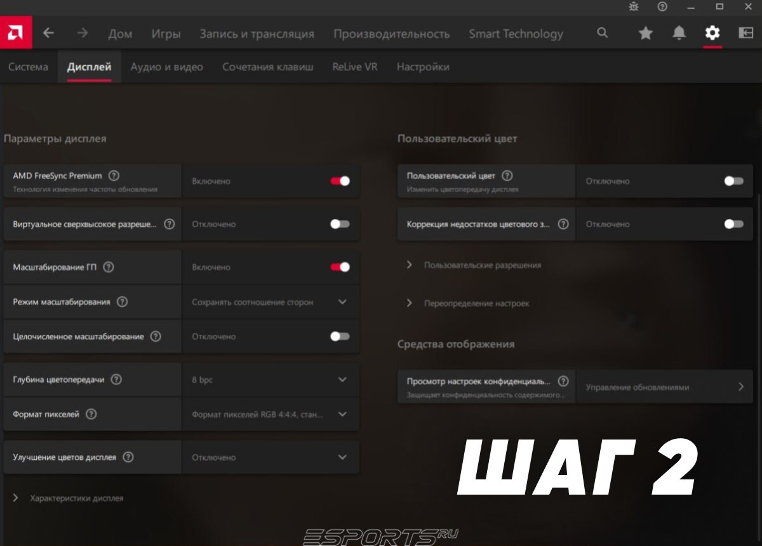Show help for Целочисленное масштабирование
Image resolution: width=762 pixels, height=546 pixels.
[156, 336]
